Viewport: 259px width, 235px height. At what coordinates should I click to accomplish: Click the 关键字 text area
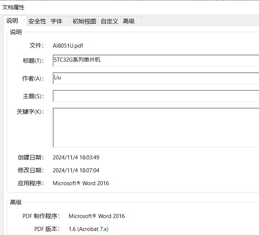[x=156, y=128]
